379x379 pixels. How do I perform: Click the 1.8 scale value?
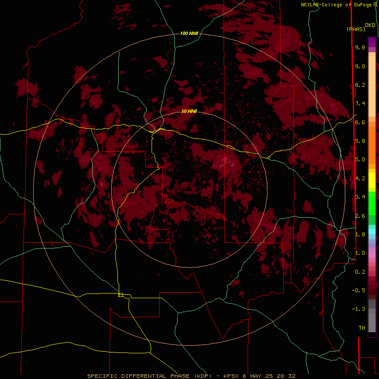pos(360,235)
